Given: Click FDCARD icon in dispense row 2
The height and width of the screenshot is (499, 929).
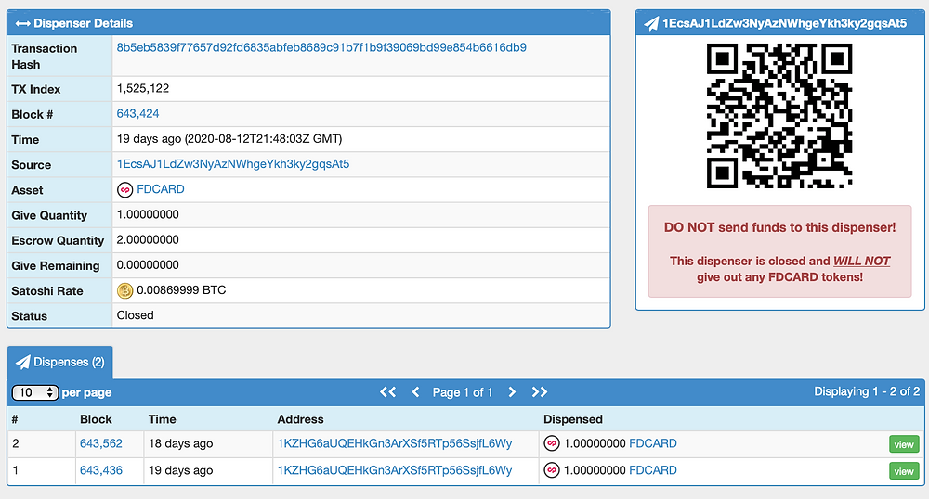Looking at the screenshot, I should pyautogui.click(x=552, y=443).
